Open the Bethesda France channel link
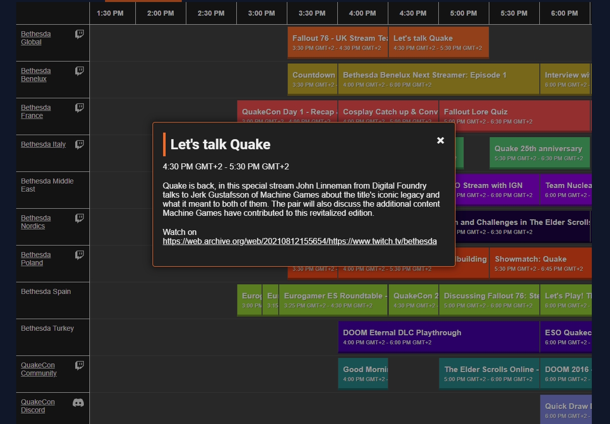Viewport: 610px width, 424px height. click(36, 111)
